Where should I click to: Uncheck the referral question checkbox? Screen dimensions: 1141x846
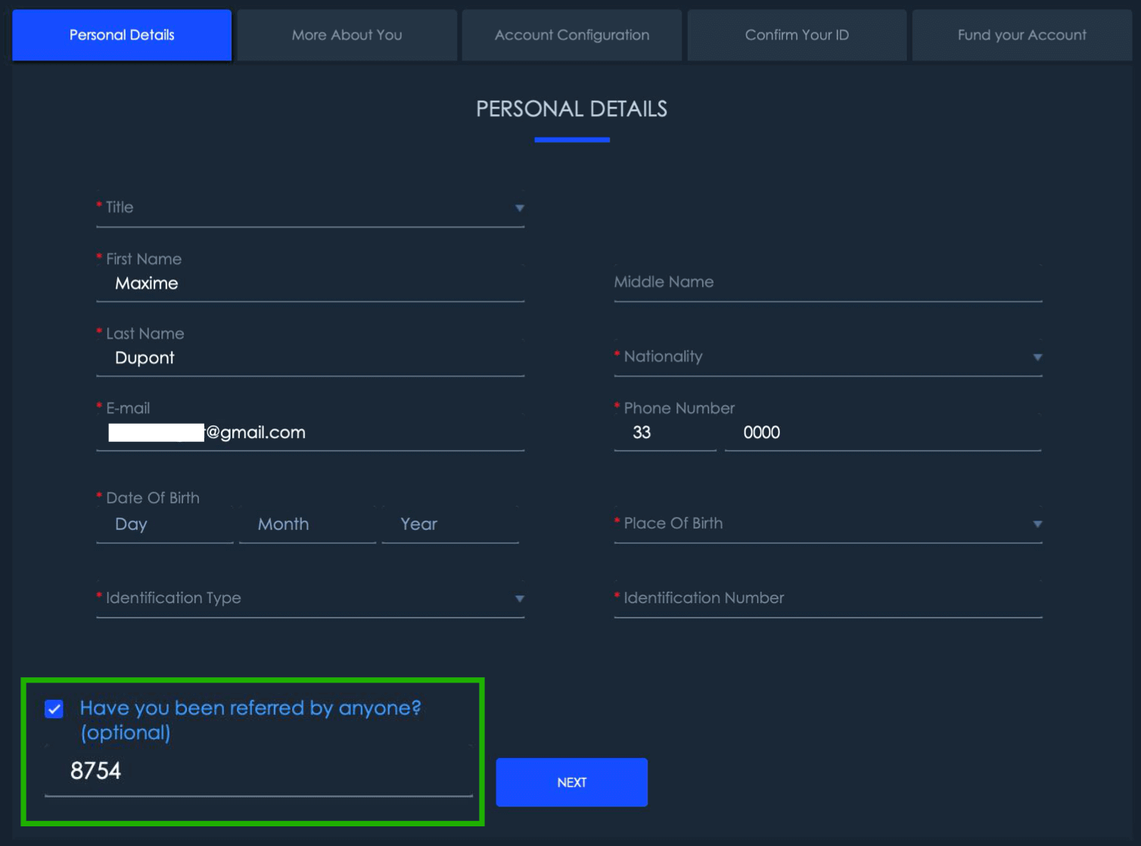coord(53,709)
